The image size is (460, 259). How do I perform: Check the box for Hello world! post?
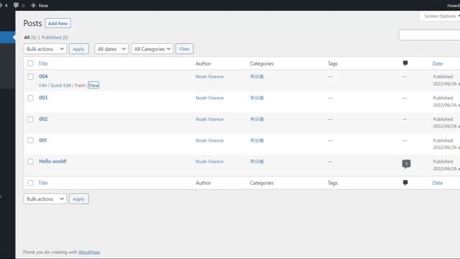tap(30, 162)
